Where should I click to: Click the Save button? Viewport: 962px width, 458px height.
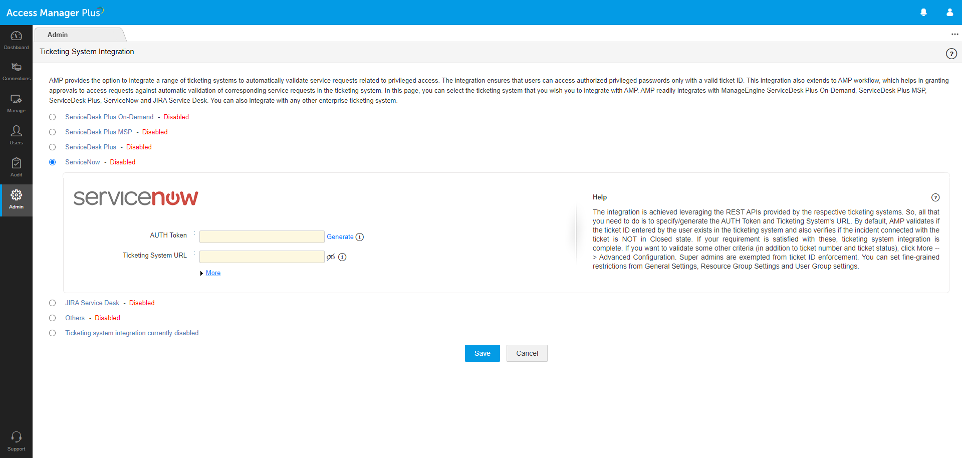[x=483, y=353]
